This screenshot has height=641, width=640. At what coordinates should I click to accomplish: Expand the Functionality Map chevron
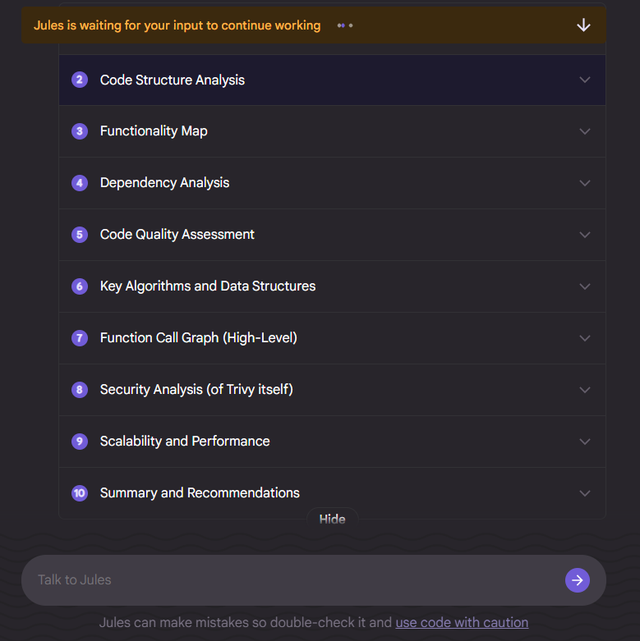(x=585, y=131)
